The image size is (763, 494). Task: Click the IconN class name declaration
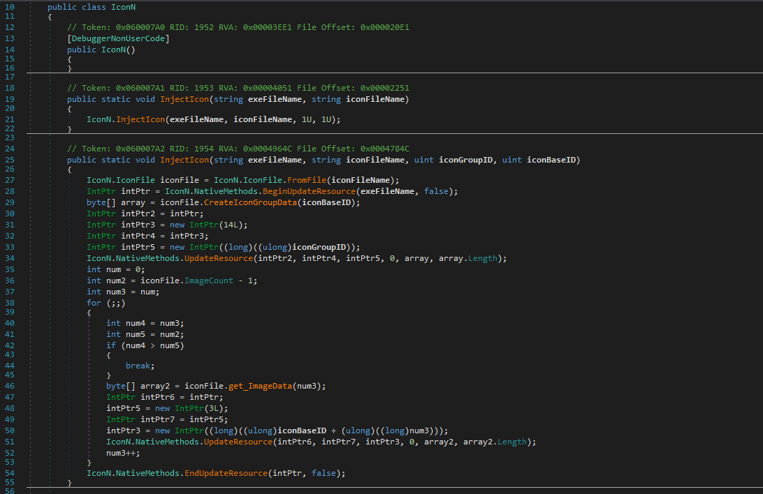(123, 6)
